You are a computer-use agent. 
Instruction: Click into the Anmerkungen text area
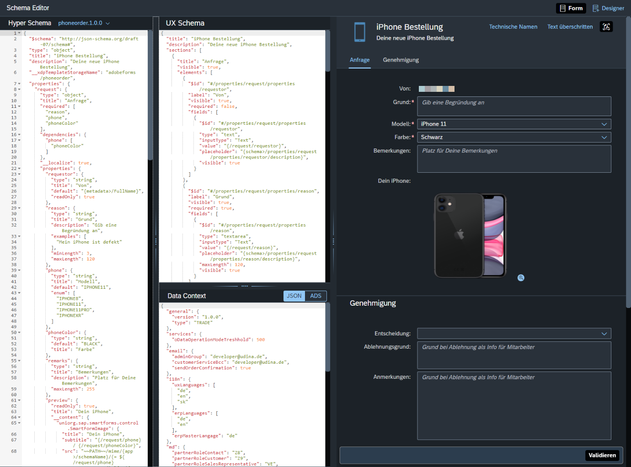pos(514,405)
